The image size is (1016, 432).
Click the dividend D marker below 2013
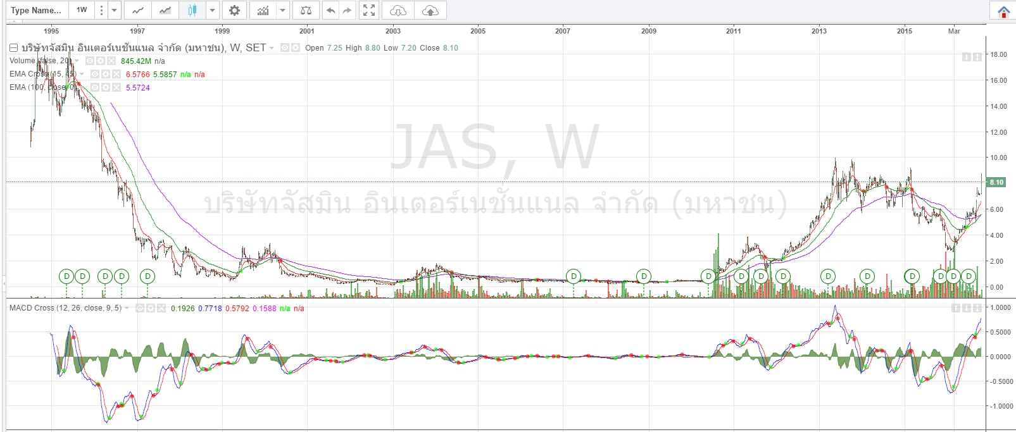[828, 276]
